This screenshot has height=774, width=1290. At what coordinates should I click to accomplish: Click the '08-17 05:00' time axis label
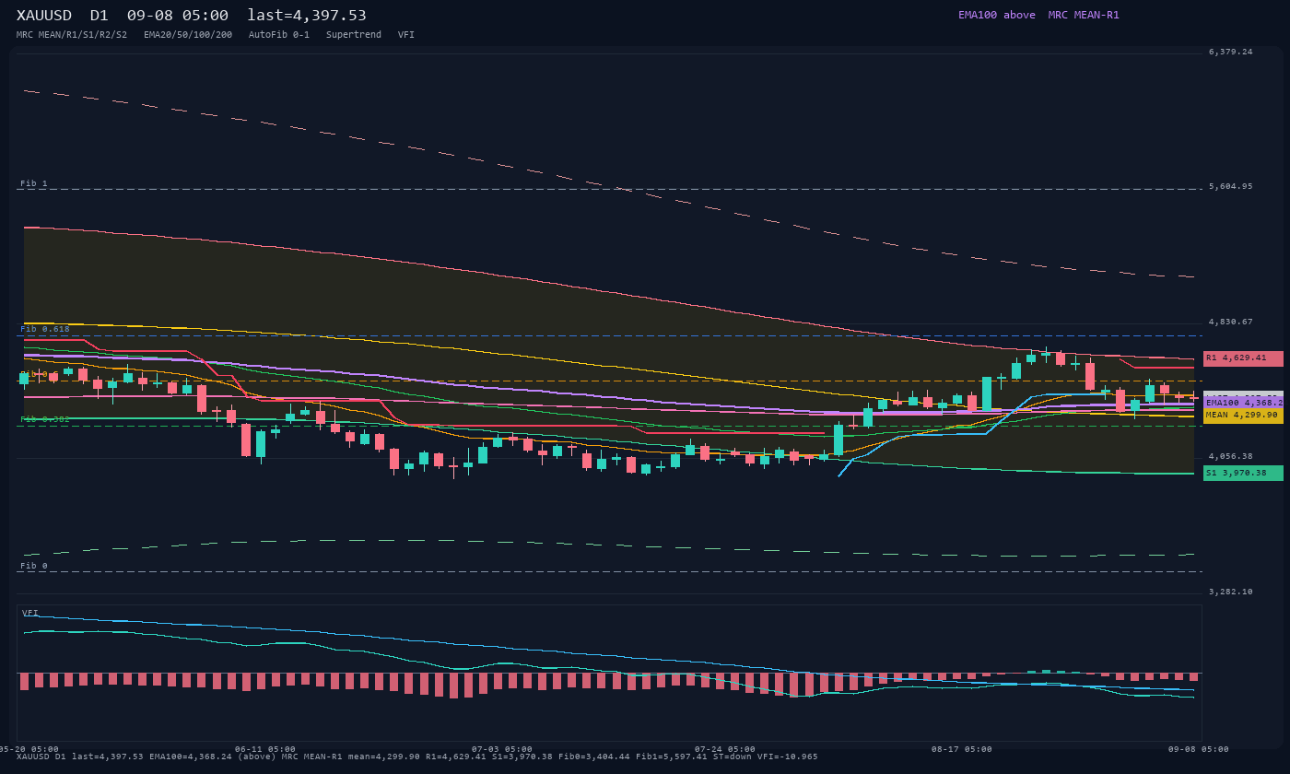(x=962, y=749)
